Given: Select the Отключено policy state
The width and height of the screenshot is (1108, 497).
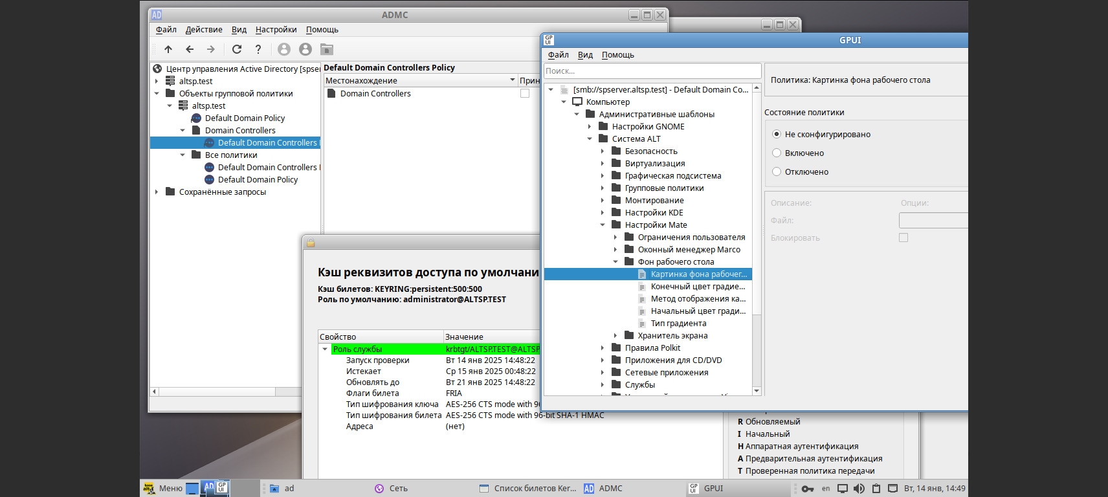Looking at the screenshot, I should (x=777, y=171).
